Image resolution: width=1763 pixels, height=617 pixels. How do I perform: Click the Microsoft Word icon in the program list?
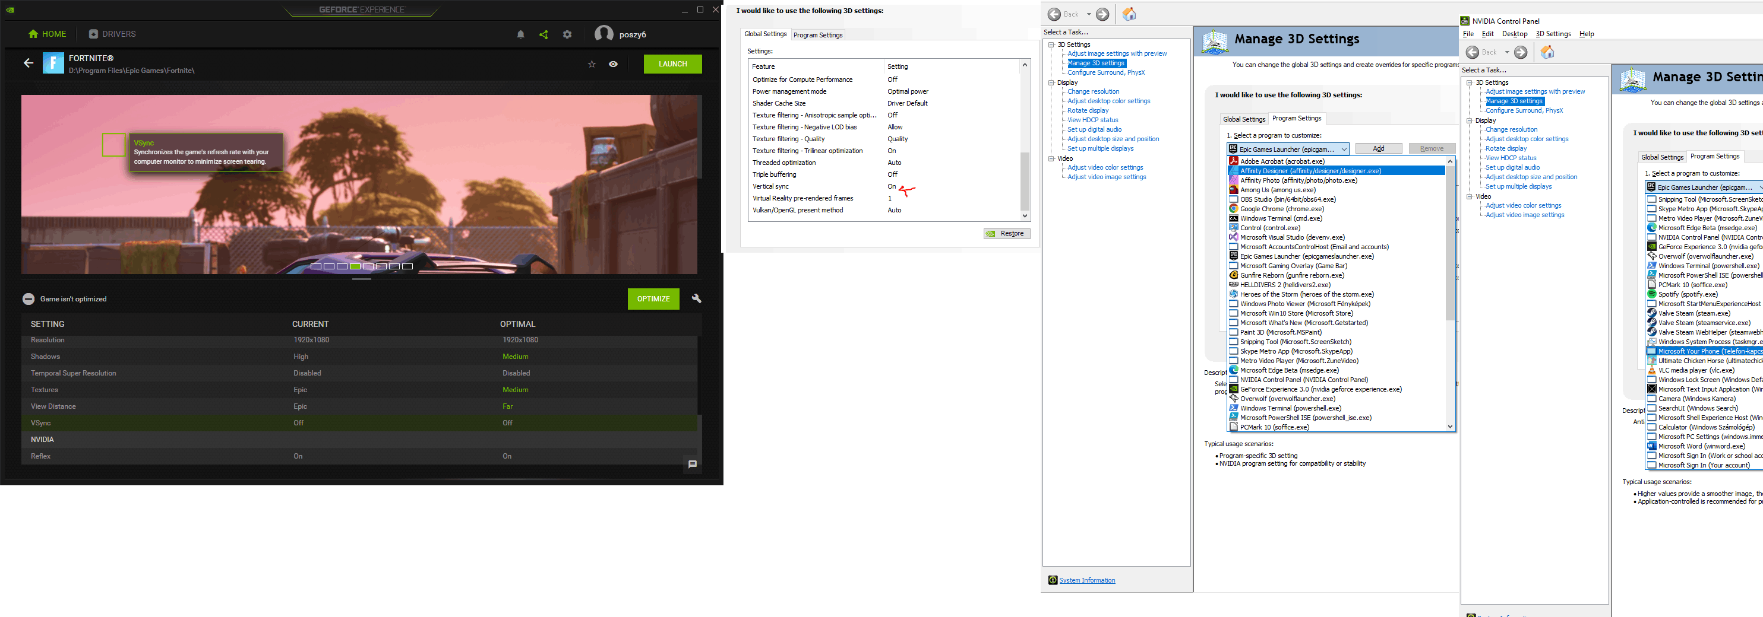tap(1651, 446)
